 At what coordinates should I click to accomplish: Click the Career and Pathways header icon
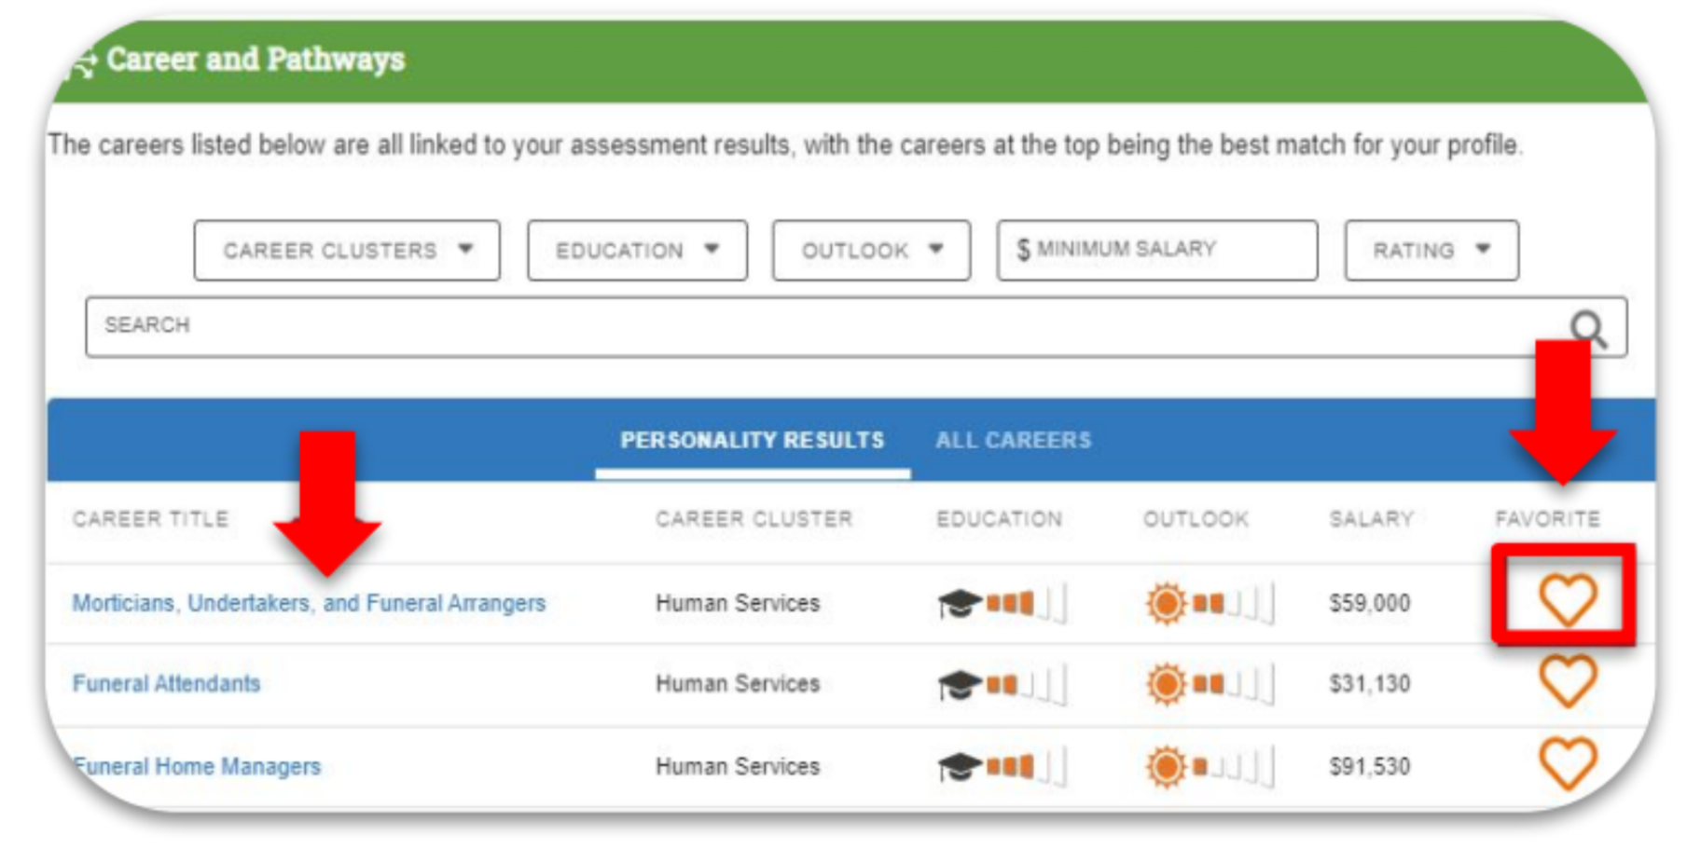84,63
